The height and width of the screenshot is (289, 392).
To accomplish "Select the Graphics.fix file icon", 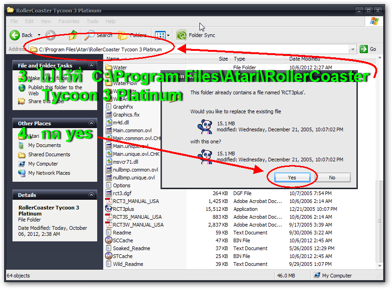I will pyautogui.click(x=108, y=115).
